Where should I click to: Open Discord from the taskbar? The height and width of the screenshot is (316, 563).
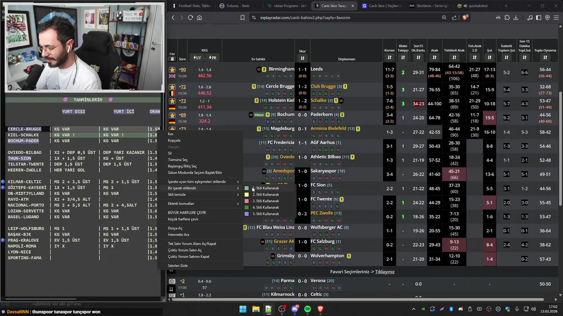[295, 309]
